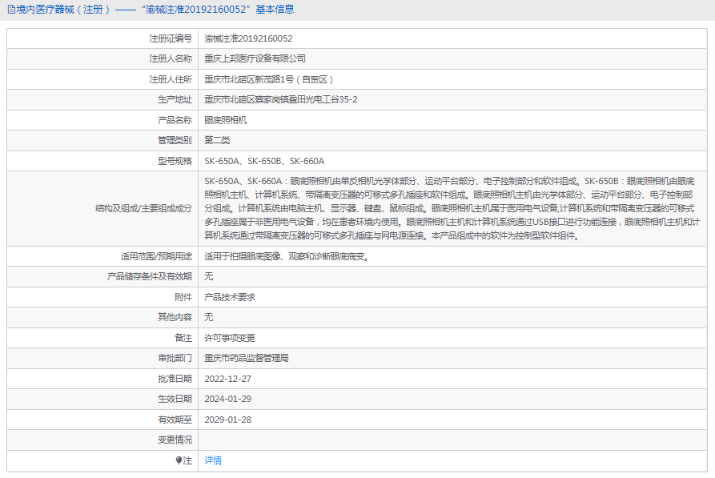
Task: Open the 详情 link
Action: 212,461
